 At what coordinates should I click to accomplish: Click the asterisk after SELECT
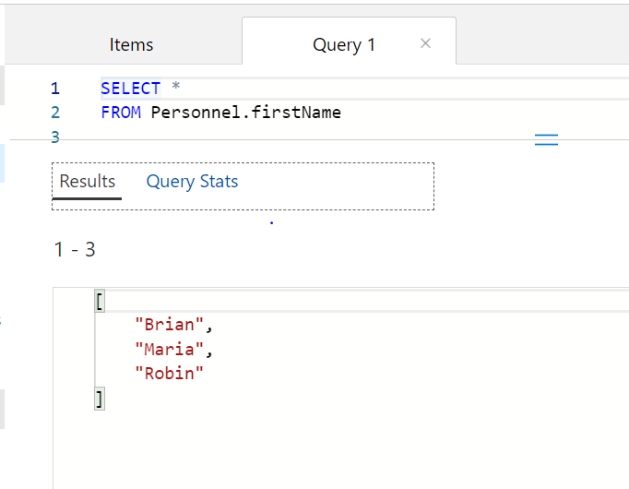point(177,89)
